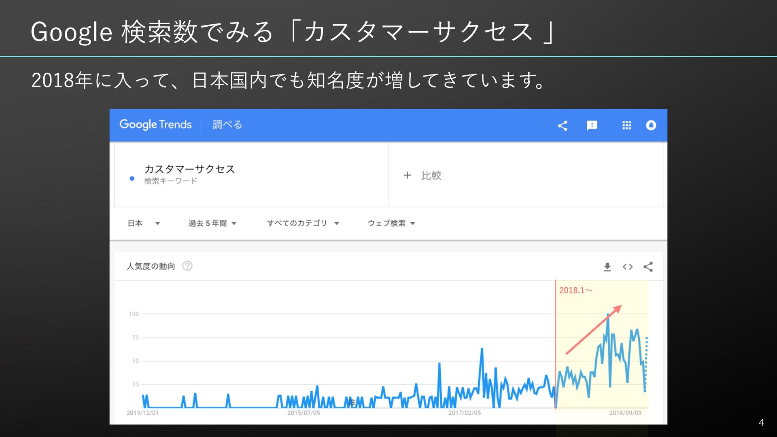The height and width of the screenshot is (437, 777).
Task: Click the Google Trends logo
Action: point(155,125)
